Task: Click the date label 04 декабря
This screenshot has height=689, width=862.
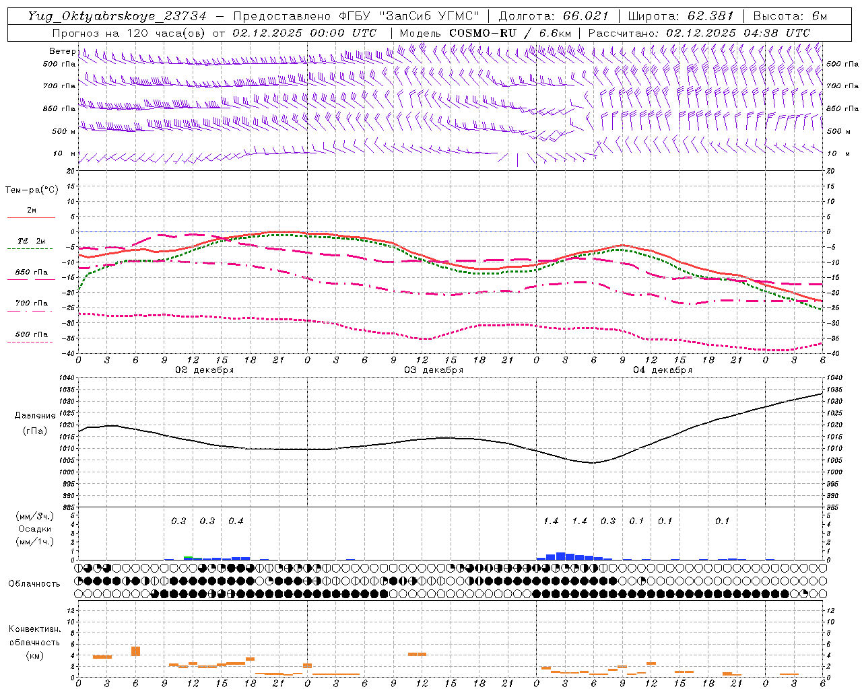Action: pos(663,370)
